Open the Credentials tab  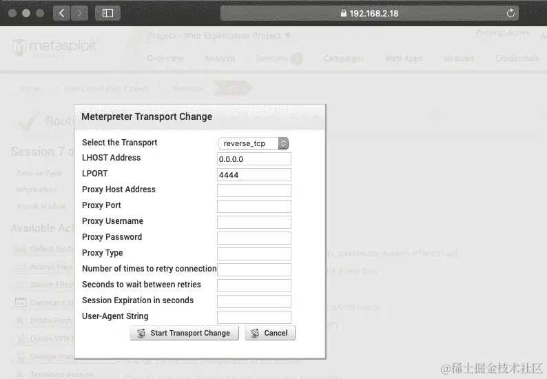tap(517, 59)
